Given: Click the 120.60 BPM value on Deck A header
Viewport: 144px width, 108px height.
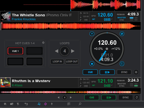Looking at the screenshot, I should (x=105, y=15).
